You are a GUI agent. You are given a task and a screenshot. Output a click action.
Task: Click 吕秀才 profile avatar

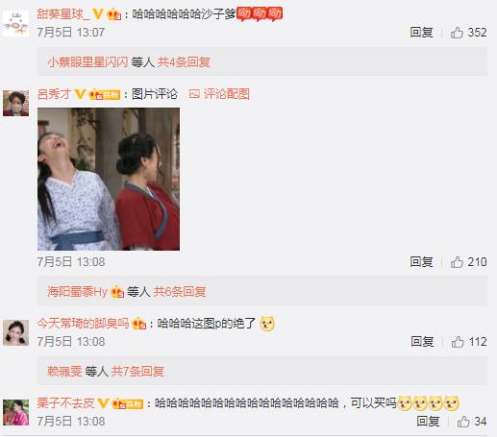[x=15, y=103]
